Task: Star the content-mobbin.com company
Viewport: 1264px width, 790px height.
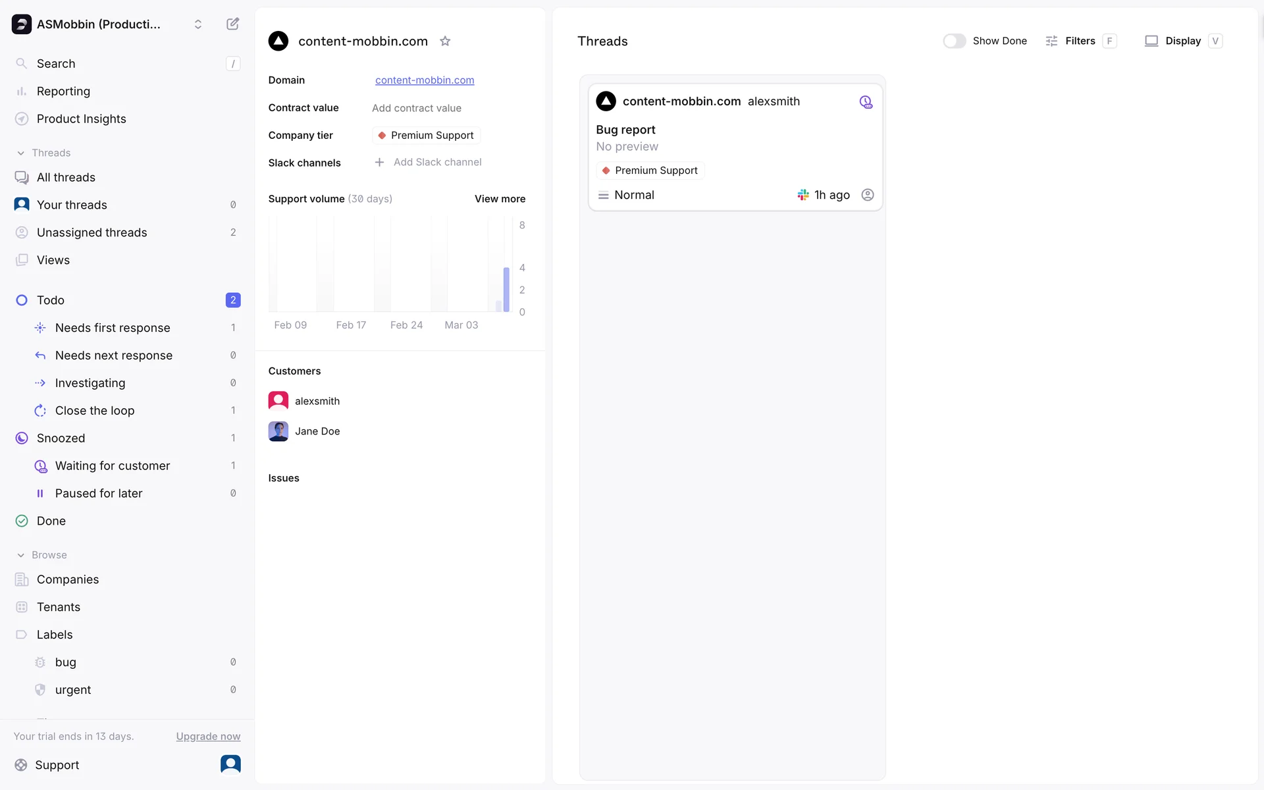Action: click(445, 41)
